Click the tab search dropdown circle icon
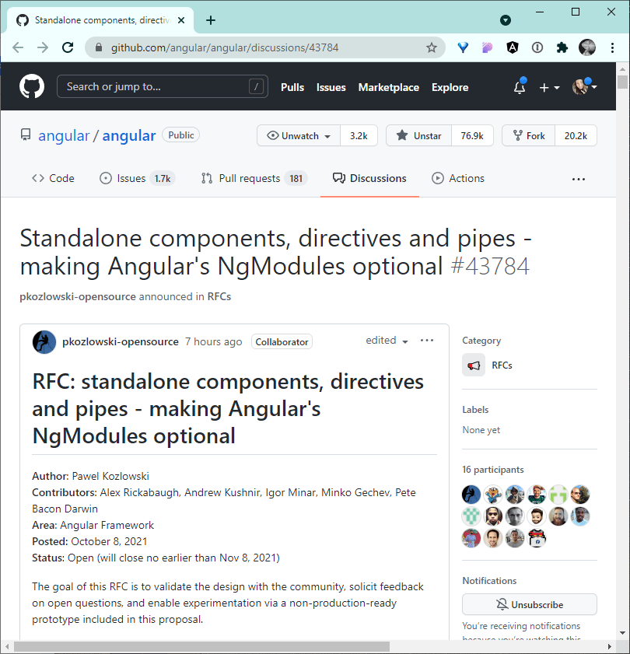 pos(506,20)
